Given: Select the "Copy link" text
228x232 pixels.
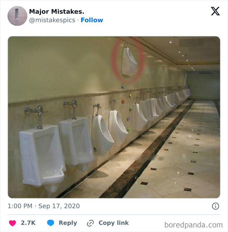Looking at the screenshot, I should pos(114,223).
